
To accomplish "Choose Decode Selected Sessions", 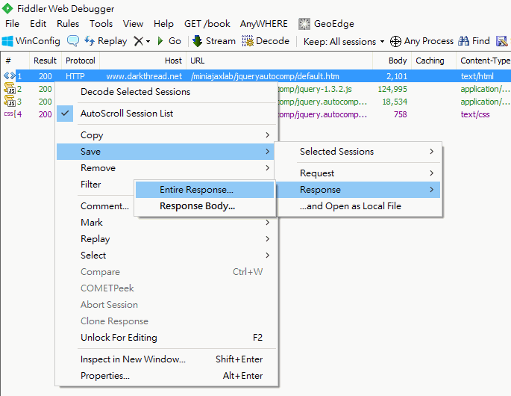I will 166,92.
